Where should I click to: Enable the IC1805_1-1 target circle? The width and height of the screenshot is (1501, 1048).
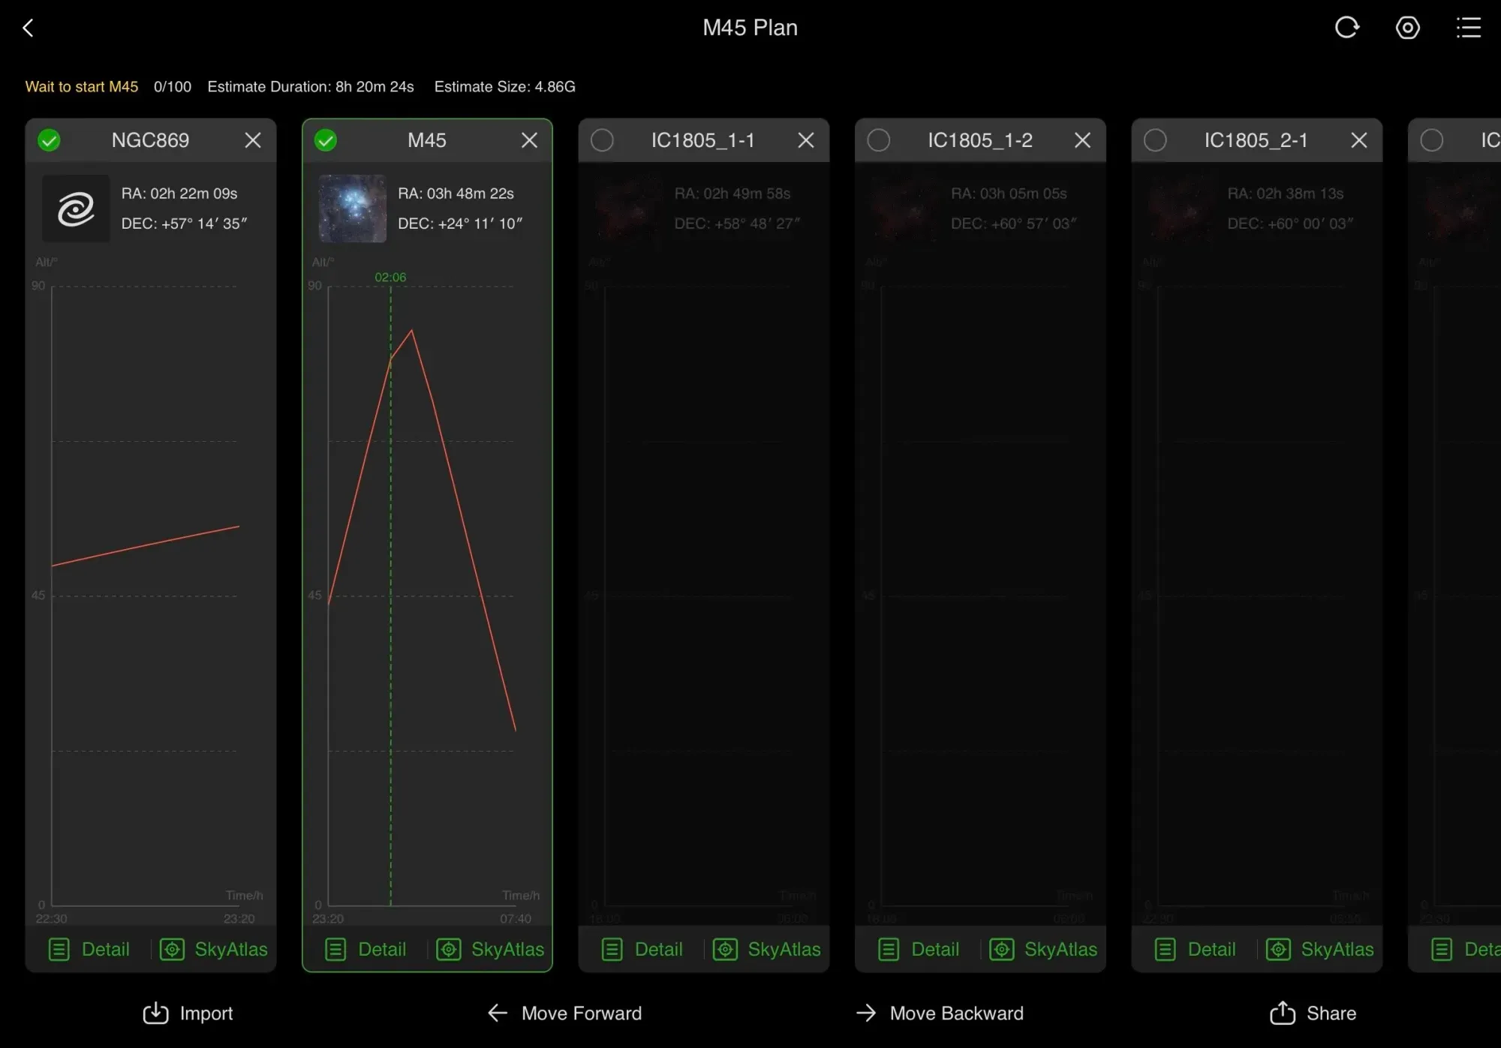[602, 140]
